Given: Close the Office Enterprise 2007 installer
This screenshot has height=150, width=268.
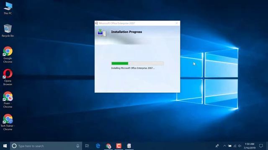Looking at the screenshot, I should (x=177, y=23).
